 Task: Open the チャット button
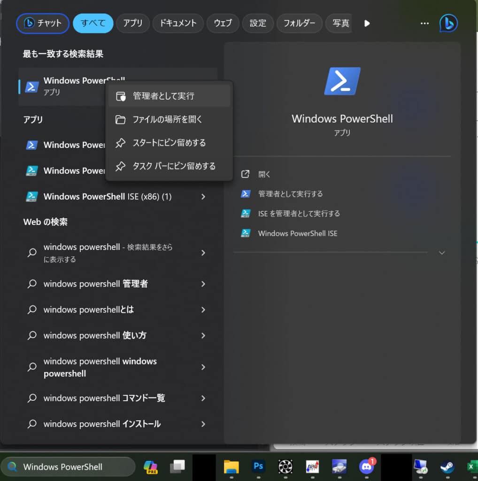click(x=43, y=23)
